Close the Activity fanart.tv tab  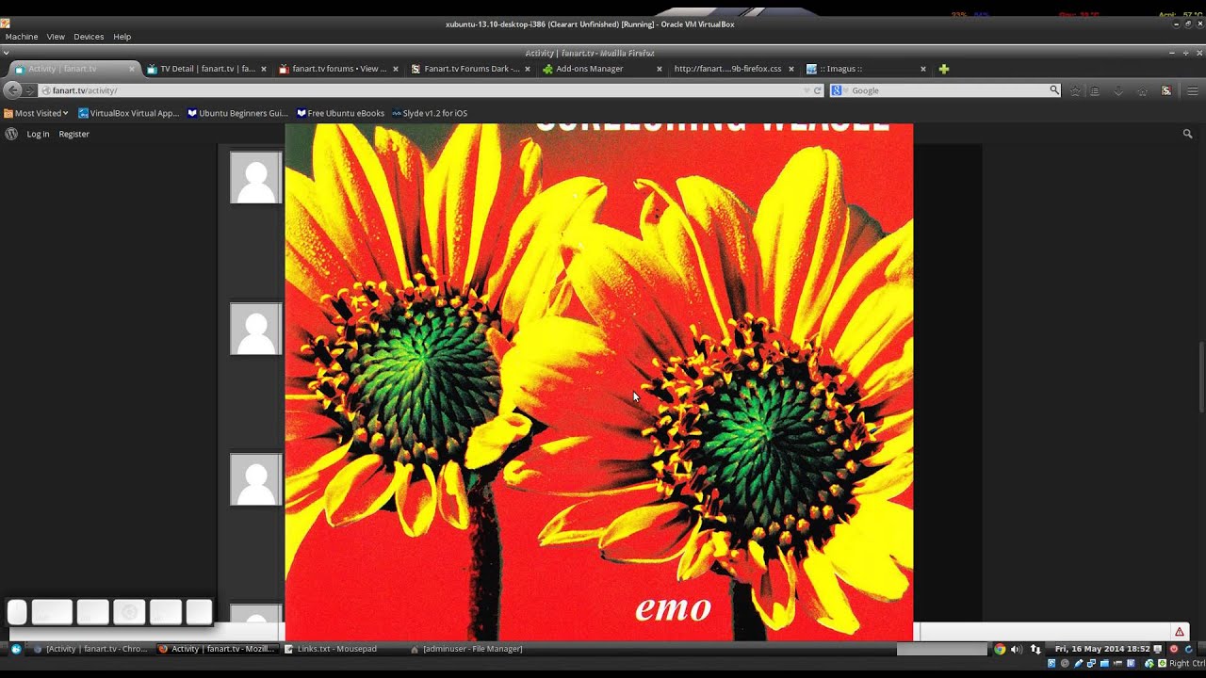coord(132,69)
